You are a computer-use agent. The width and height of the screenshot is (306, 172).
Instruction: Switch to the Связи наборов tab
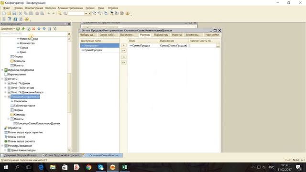pos(107,35)
